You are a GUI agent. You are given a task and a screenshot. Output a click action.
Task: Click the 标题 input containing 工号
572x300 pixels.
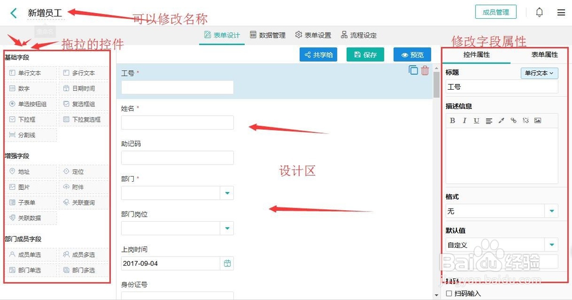point(502,87)
